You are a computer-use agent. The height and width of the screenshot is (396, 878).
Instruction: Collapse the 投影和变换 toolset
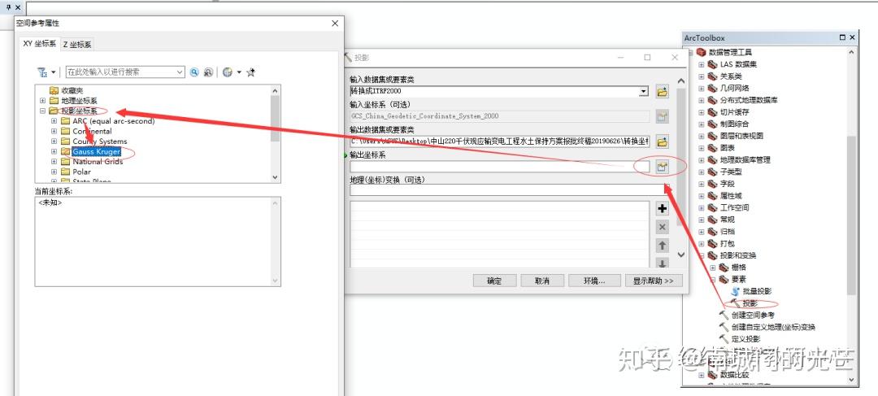(701, 255)
